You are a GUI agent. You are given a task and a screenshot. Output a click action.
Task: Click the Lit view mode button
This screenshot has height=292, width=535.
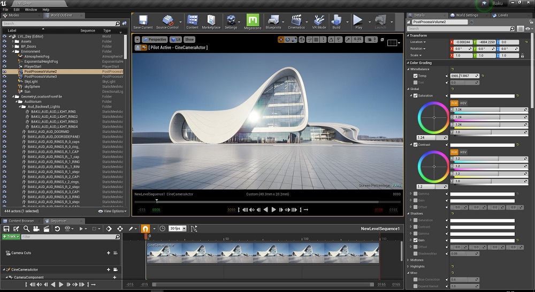175,40
